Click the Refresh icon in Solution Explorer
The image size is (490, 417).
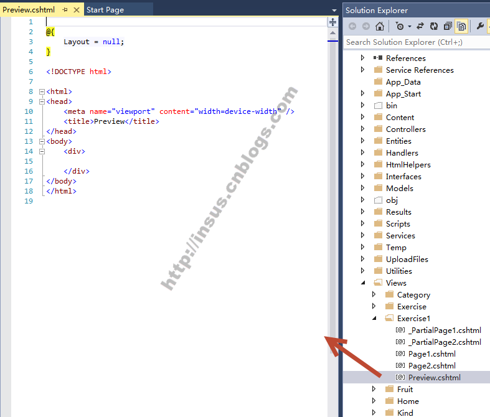click(x=434, y=26)
